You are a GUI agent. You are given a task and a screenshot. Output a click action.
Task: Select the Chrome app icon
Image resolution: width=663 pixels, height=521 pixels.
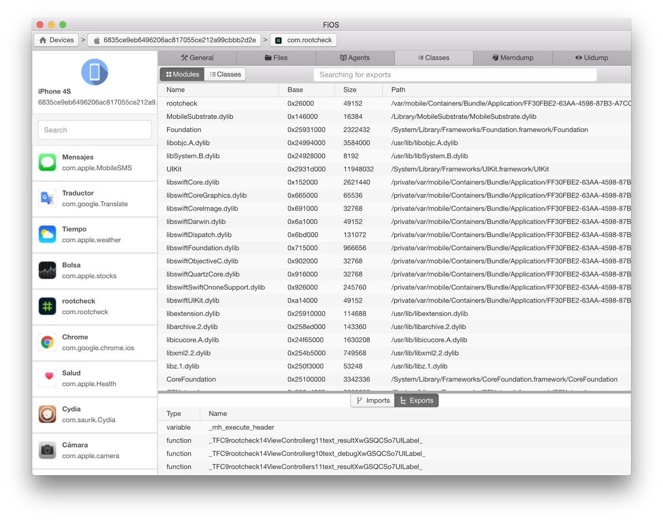point(48,342)
